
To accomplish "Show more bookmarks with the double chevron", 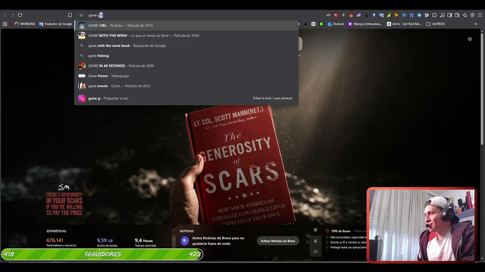I will coord(476,24).
